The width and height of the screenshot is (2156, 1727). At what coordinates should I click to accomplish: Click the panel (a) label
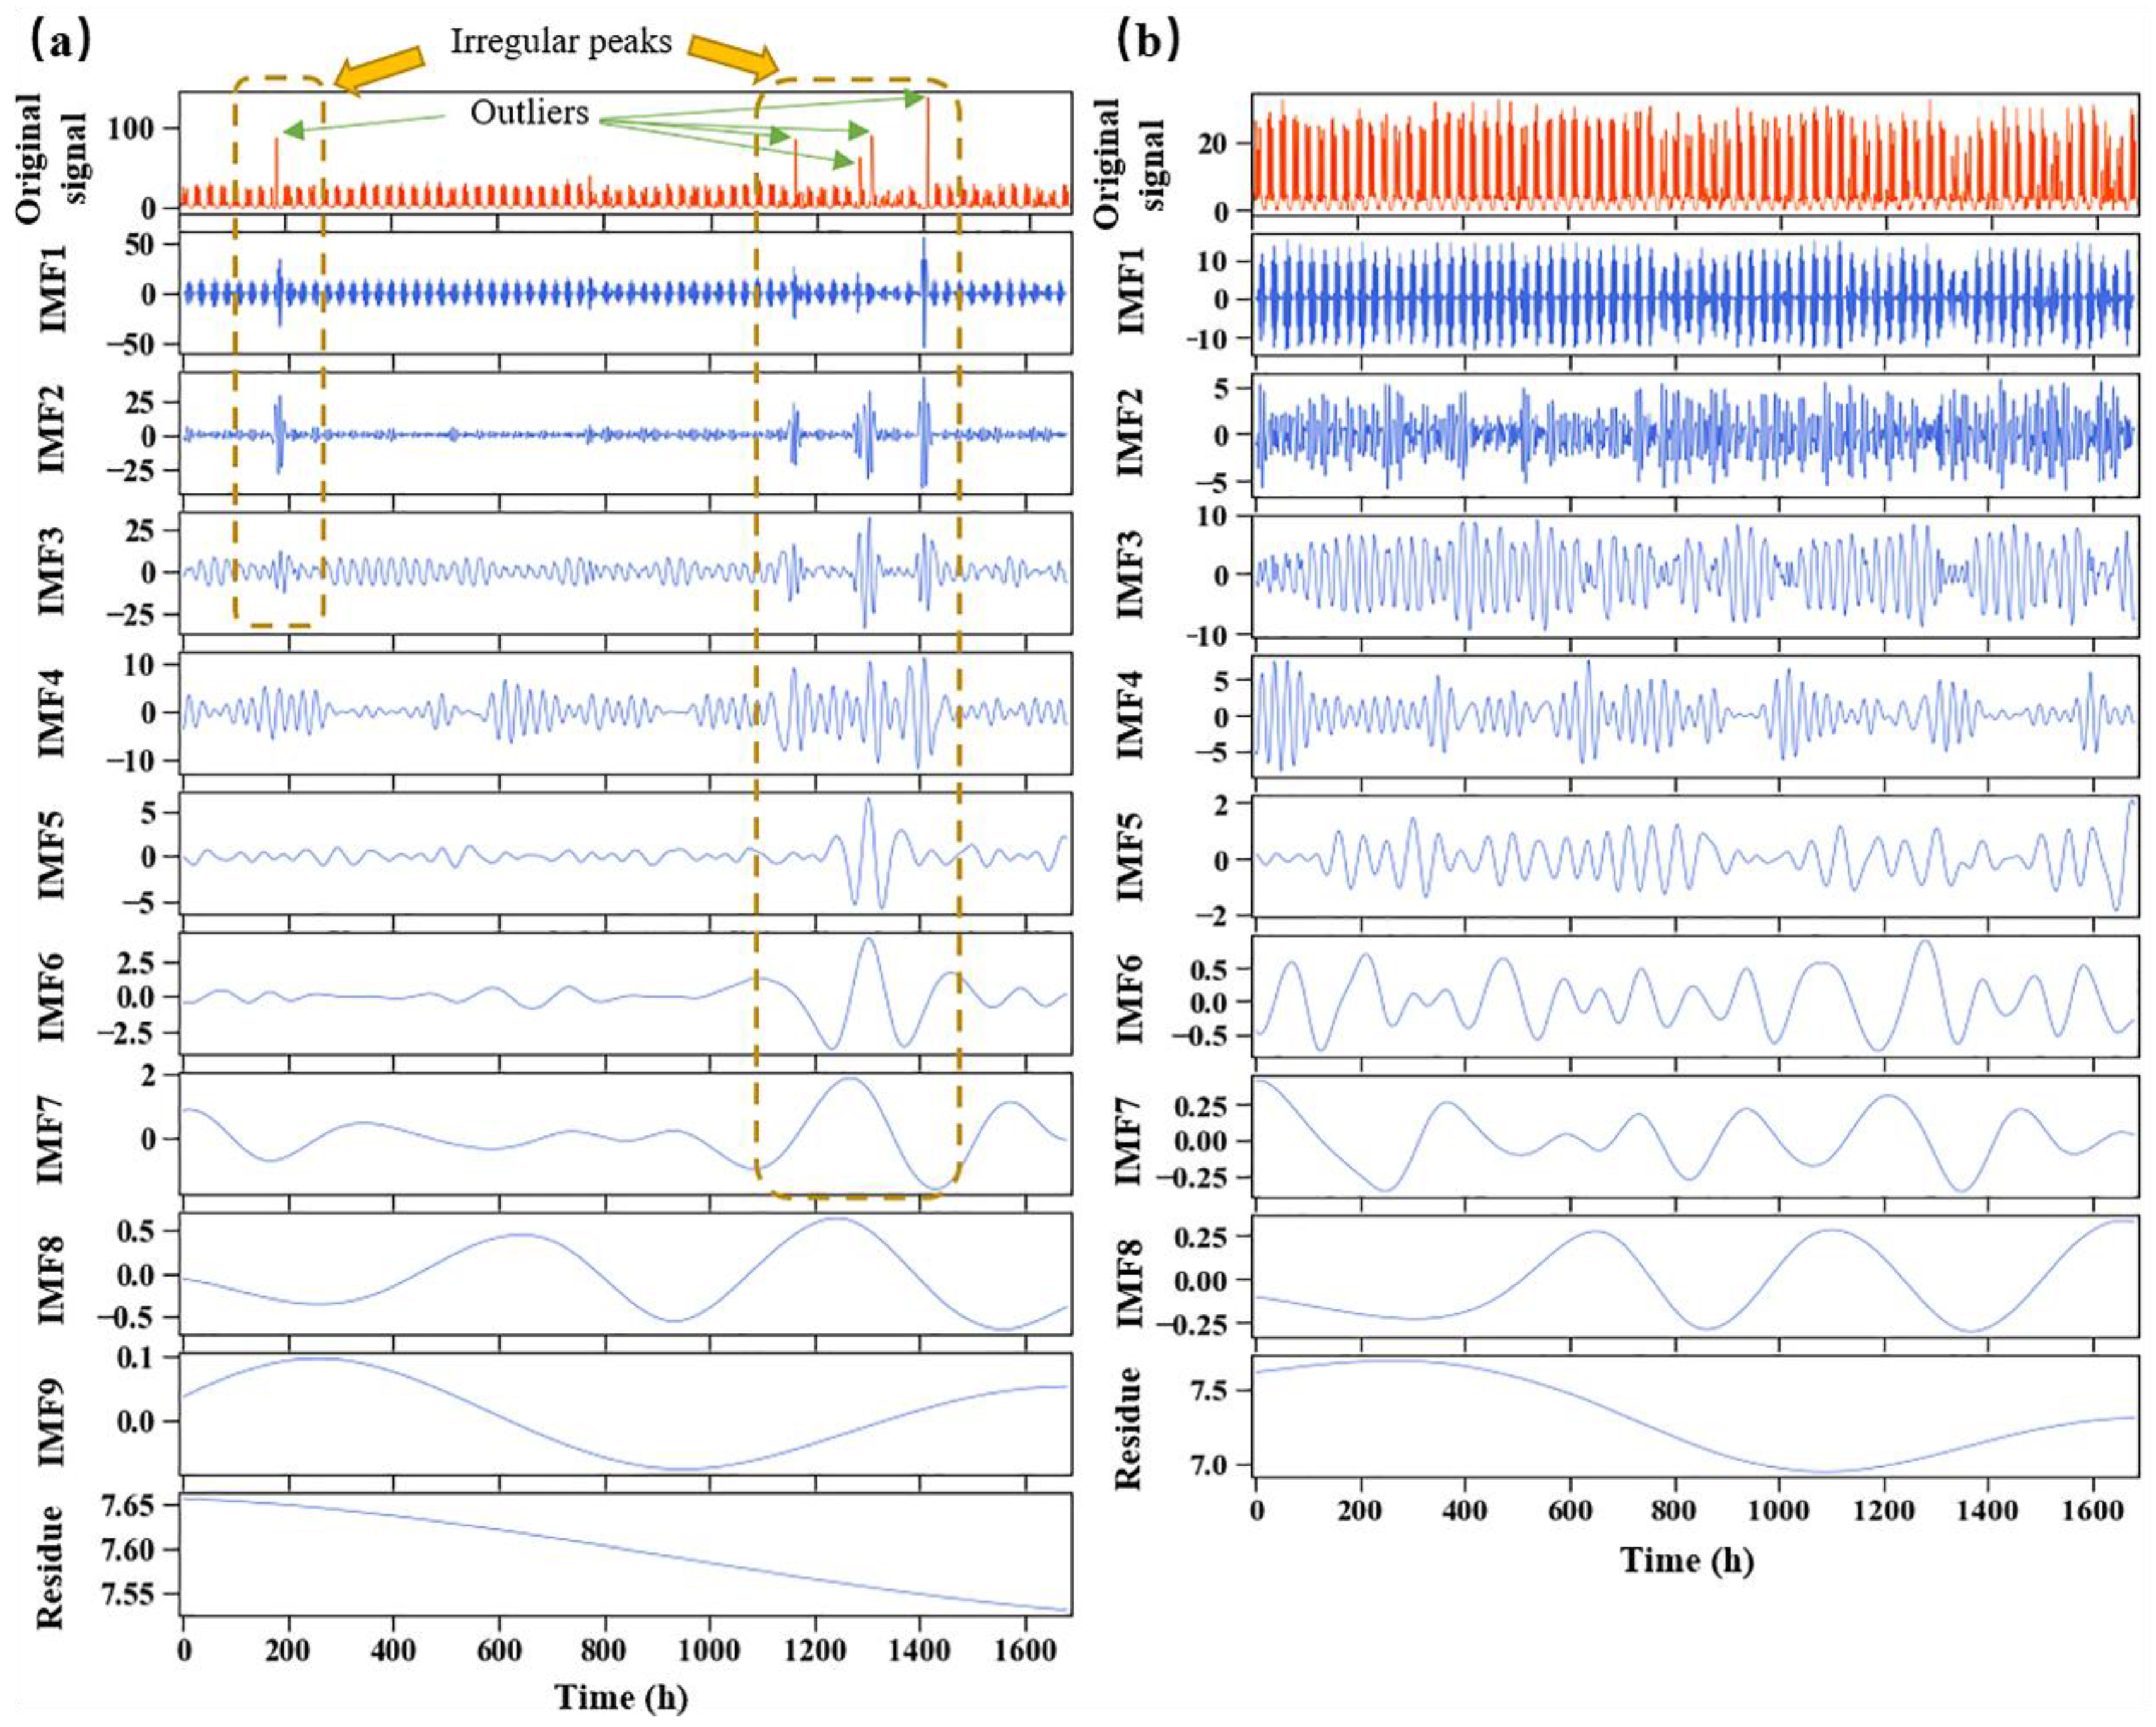pyautogui.click(x=60, y=38)
